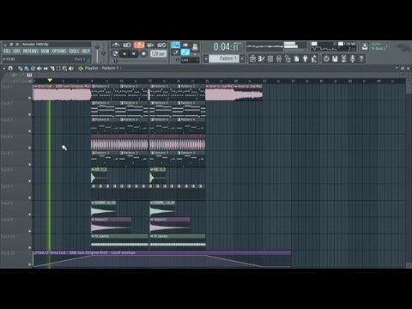Image resolution: width=412 pixels, height=309 pixels.
Task: Select the Select tool in Playlist toolbar
Action: tap(58, 69)
